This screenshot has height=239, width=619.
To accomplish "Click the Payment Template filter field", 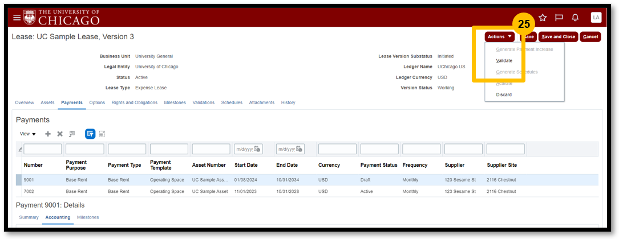I will point(169,149).
